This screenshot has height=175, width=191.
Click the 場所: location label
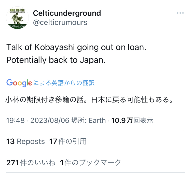(79, 120)
